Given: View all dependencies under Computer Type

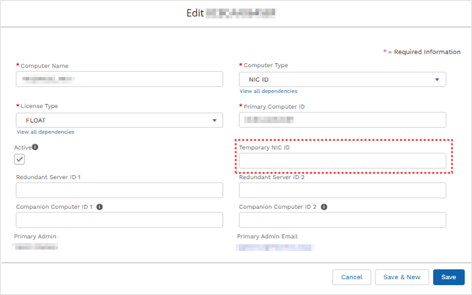Looking at the screenshot, I should [268, 91].
